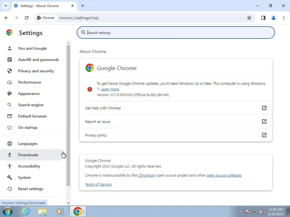
Task: Open Reset settings section
Action: [x=33, y=189]
